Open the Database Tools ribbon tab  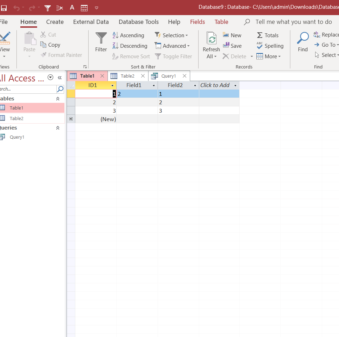coord(139,22)
